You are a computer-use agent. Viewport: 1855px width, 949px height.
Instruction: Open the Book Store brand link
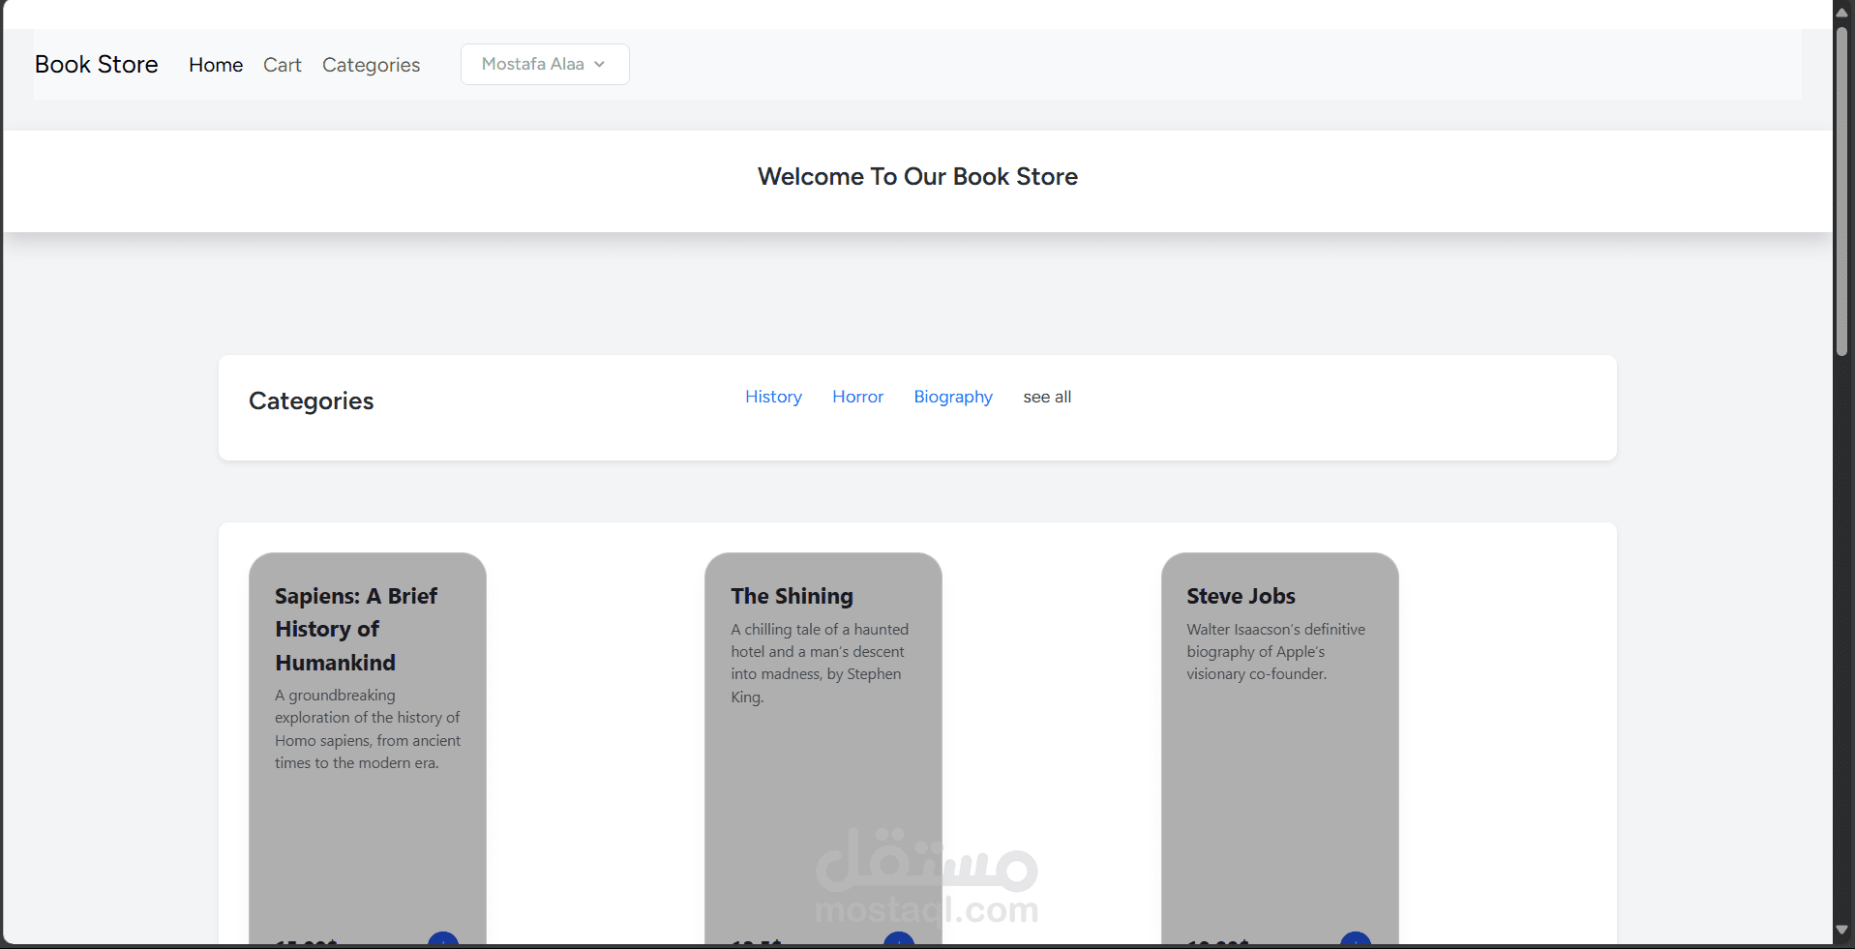point(97,64)
